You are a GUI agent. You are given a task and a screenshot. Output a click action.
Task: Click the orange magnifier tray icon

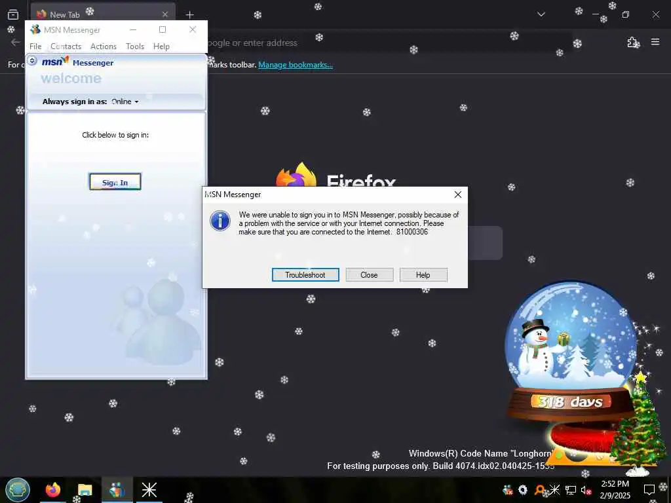coord(539,490)
